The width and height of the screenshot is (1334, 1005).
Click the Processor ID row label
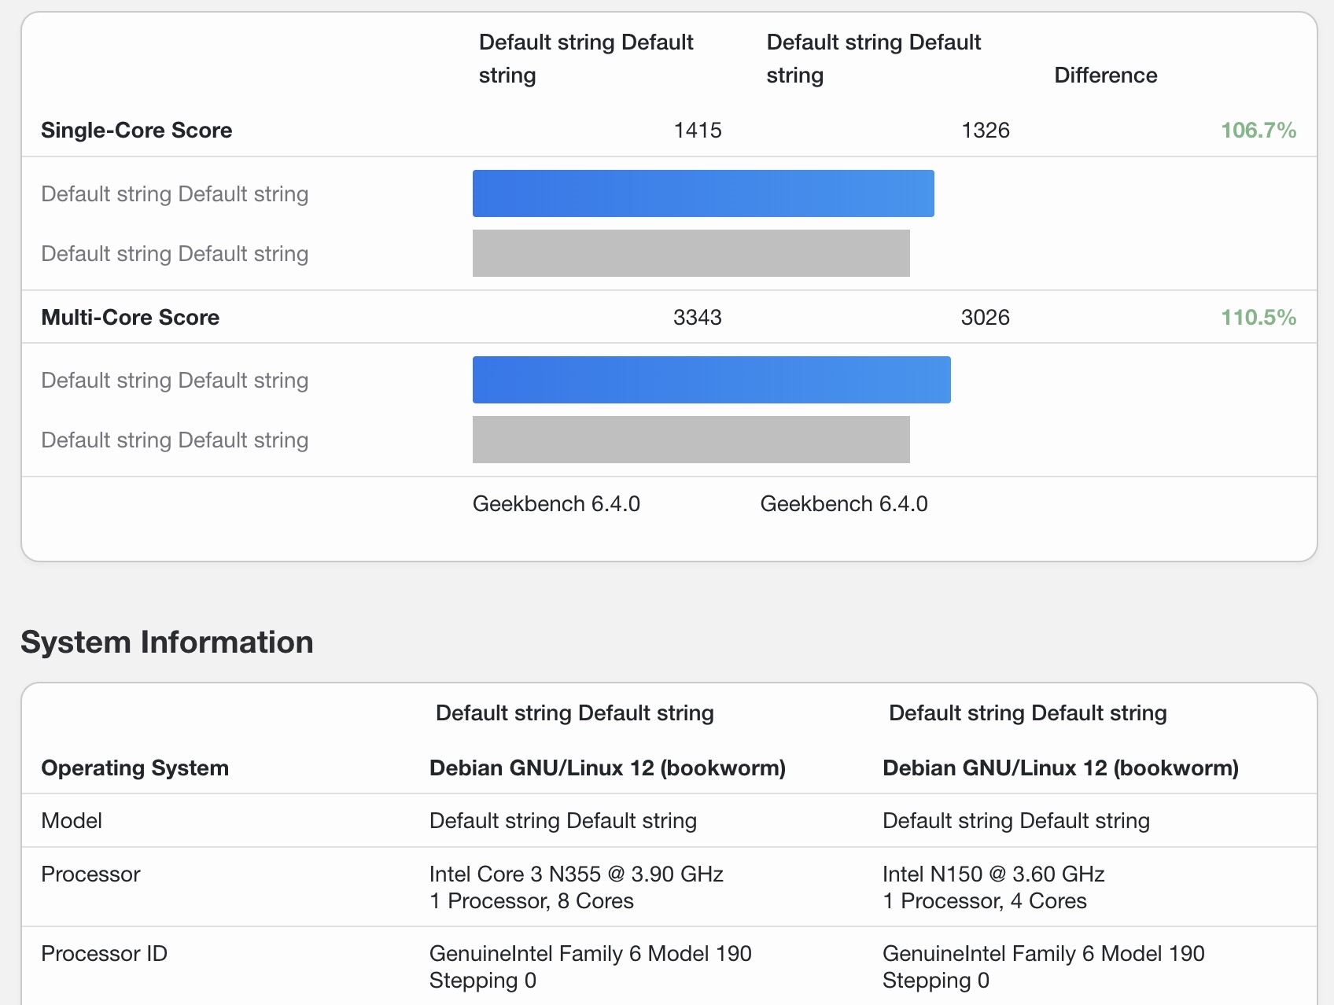[x=104, y=954]
